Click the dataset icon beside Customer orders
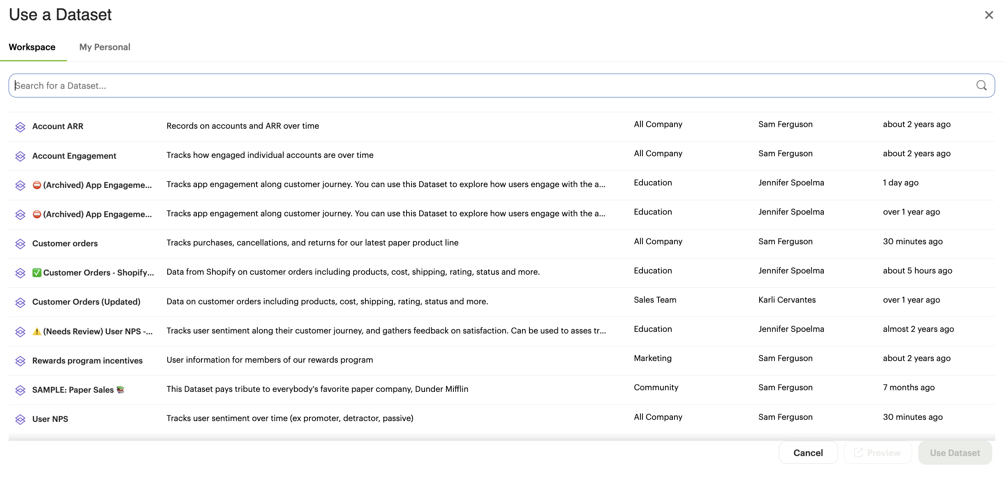Viewport: 1005px width, 477px height. click(20, 243)
